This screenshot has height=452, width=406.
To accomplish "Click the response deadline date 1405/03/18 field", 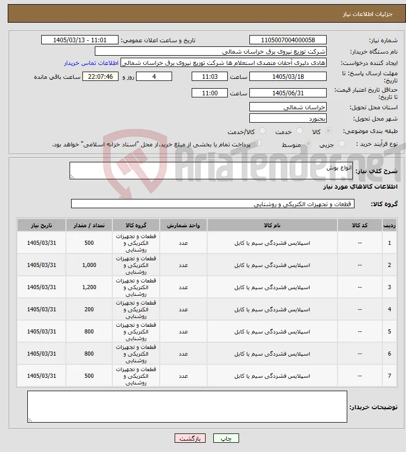I will pyautogui.click(x=288, y=77).
